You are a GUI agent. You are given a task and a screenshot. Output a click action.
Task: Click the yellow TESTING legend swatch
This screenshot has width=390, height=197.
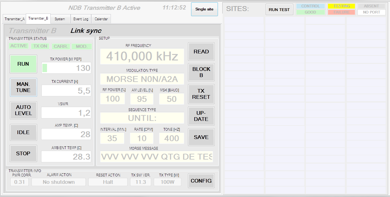coord(341,6)
